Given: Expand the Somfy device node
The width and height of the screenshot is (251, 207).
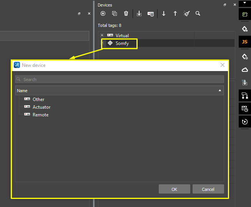Looking at the screenshot, I should (102, 43).
